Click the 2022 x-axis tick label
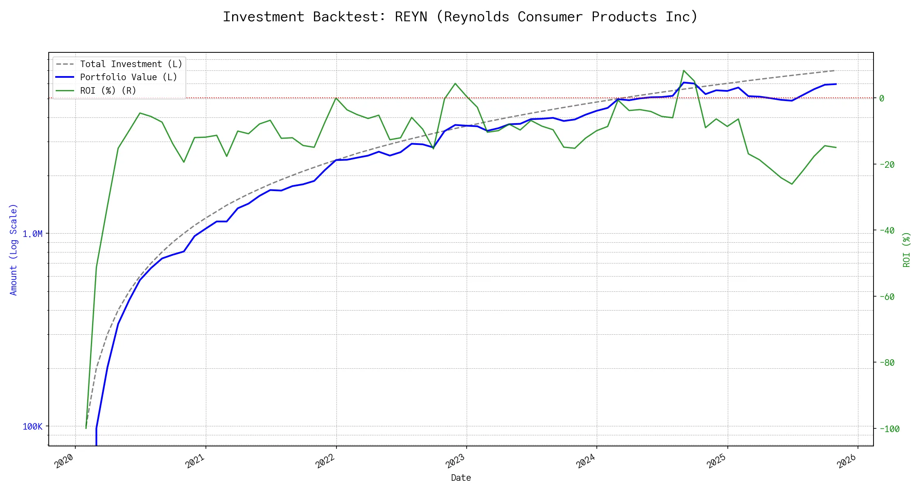This screenshot has width=921, height=491. click(x=325, y=461)
